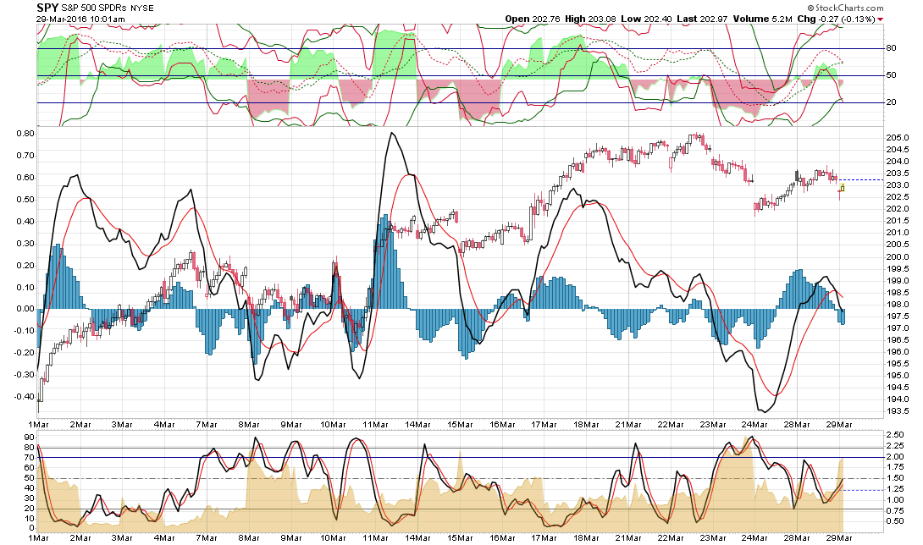The image size is (923, 545).
Task: Select the "S&P 500 SPDRs" fund name
Action: [x=96, y=8]
